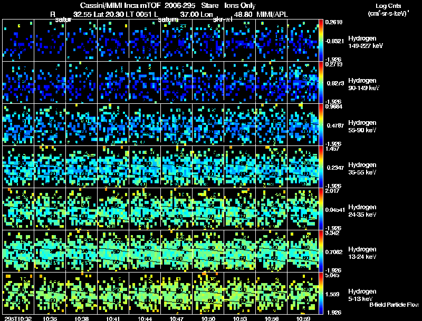Click the colorbar beside Hydrogen 24-35 keV
The image size is (422, 321).
point(321,209)
